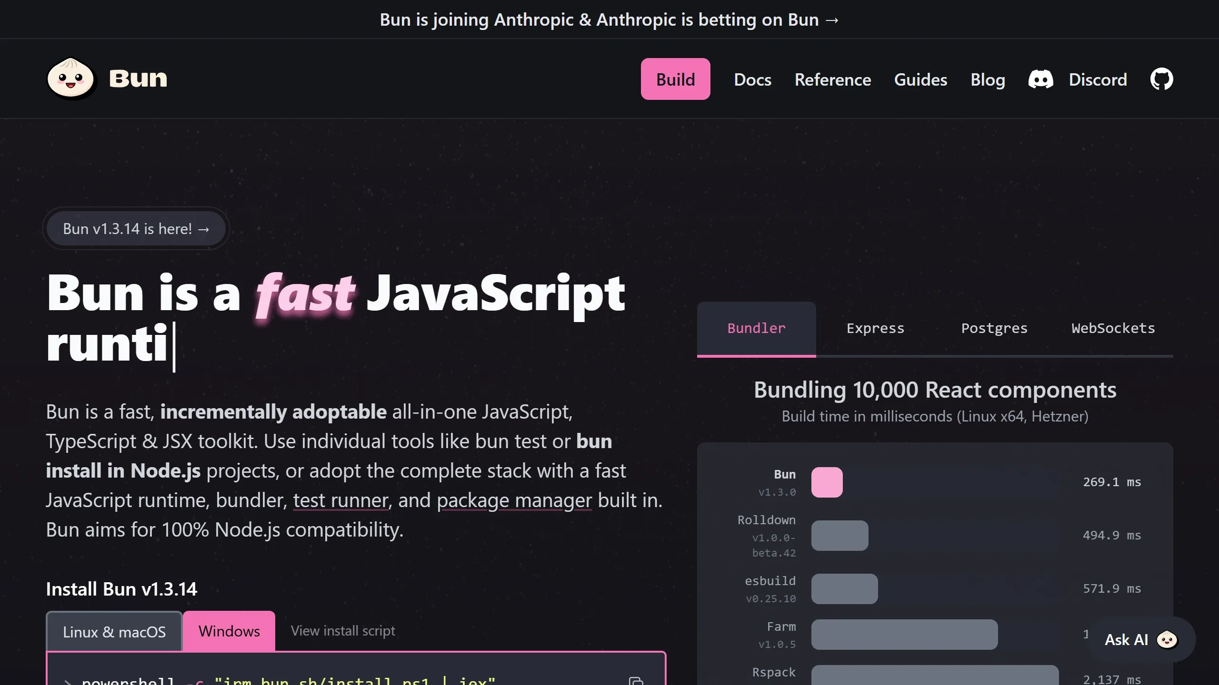This screenshot has height=685, width=1219.
Task: Open the Guides navigation link
Action: point(920,79)
